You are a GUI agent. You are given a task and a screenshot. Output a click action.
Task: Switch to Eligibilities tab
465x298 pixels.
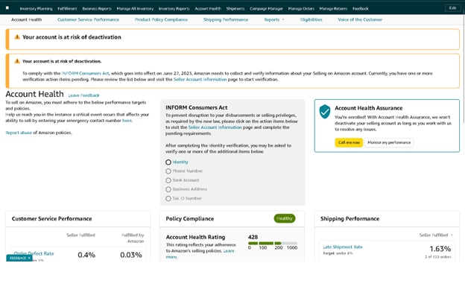[x=311, y=19]
